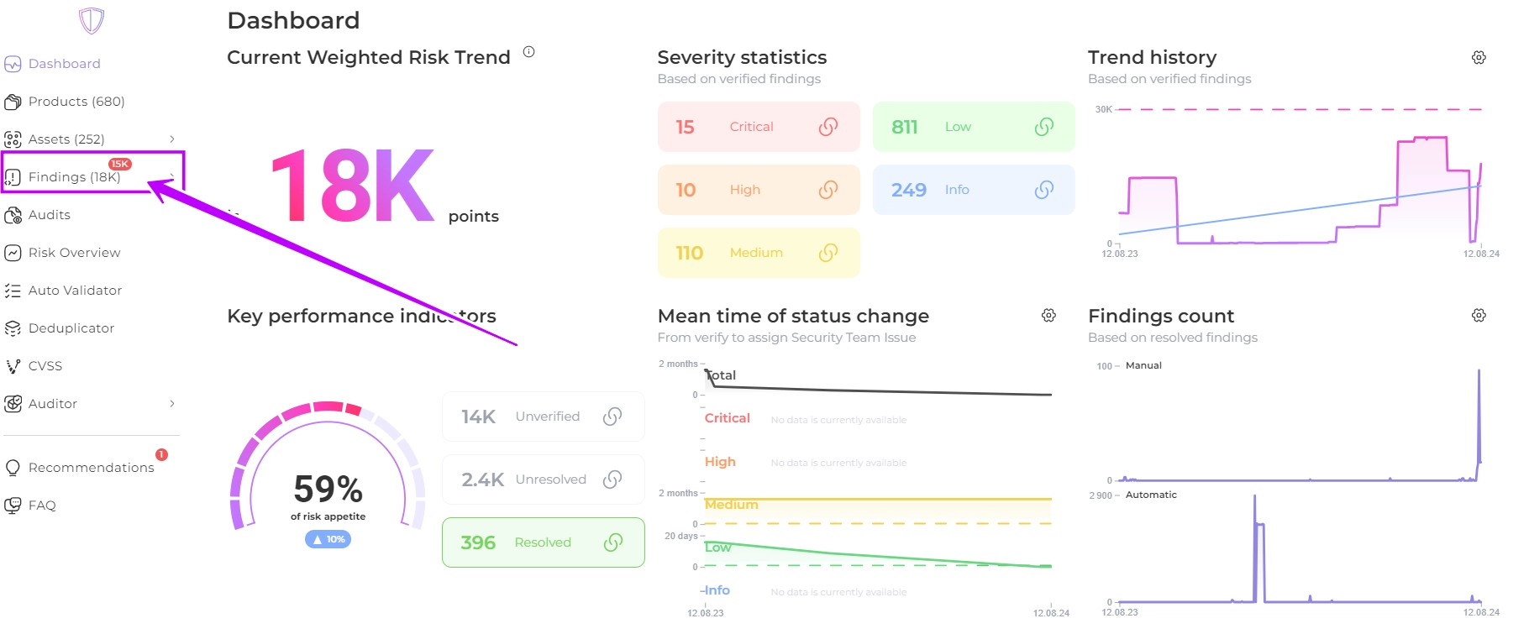Click the Info severity link icon

tap(1043, 190)
